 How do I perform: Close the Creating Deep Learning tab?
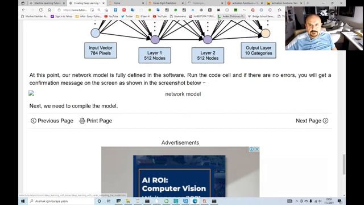point(104,3)
